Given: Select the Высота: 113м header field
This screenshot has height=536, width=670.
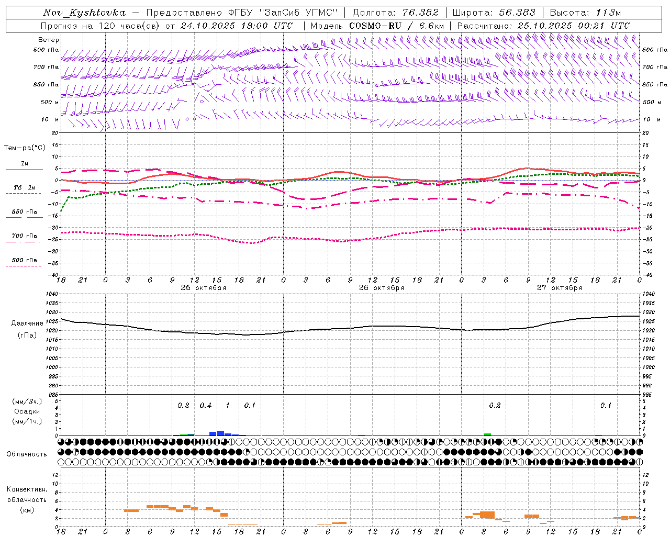Looking at the screenshot, I should click(x=585, y=13).
